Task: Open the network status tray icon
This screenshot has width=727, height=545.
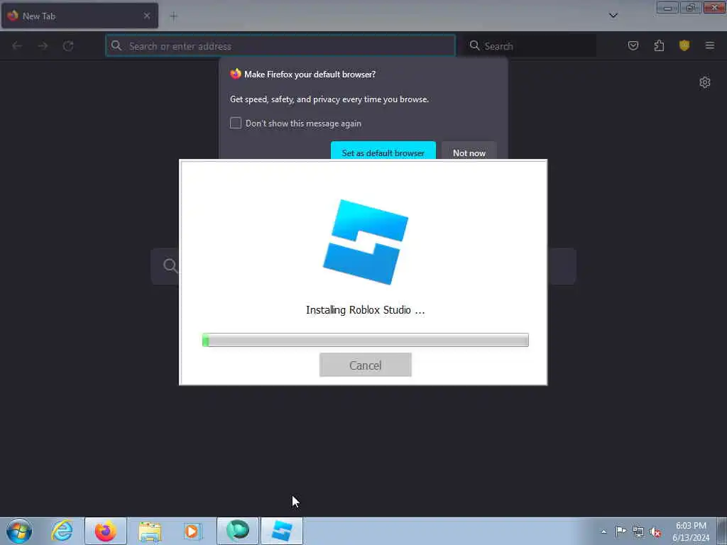Action: (x=638, y=532)
